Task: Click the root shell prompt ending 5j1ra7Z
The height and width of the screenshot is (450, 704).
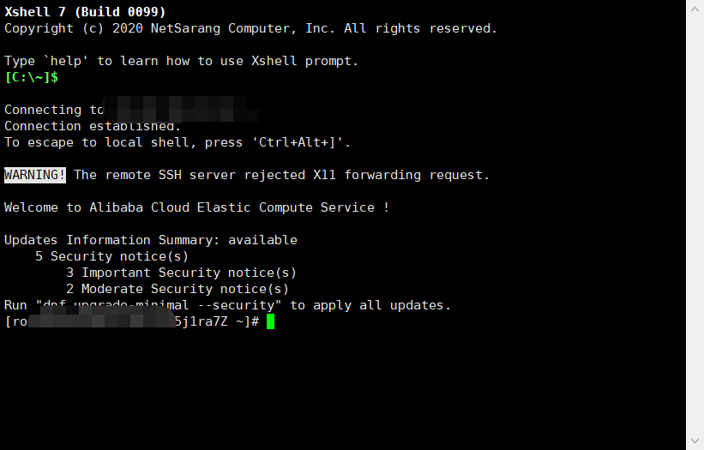Action: point(132,321)
